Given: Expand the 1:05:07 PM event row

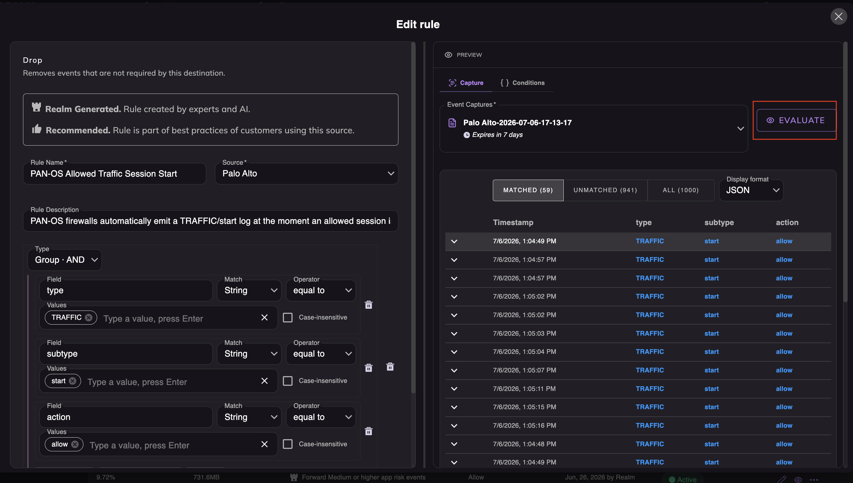Looking at the screenshot, I should pyautogui.click(x=454, y=371).
